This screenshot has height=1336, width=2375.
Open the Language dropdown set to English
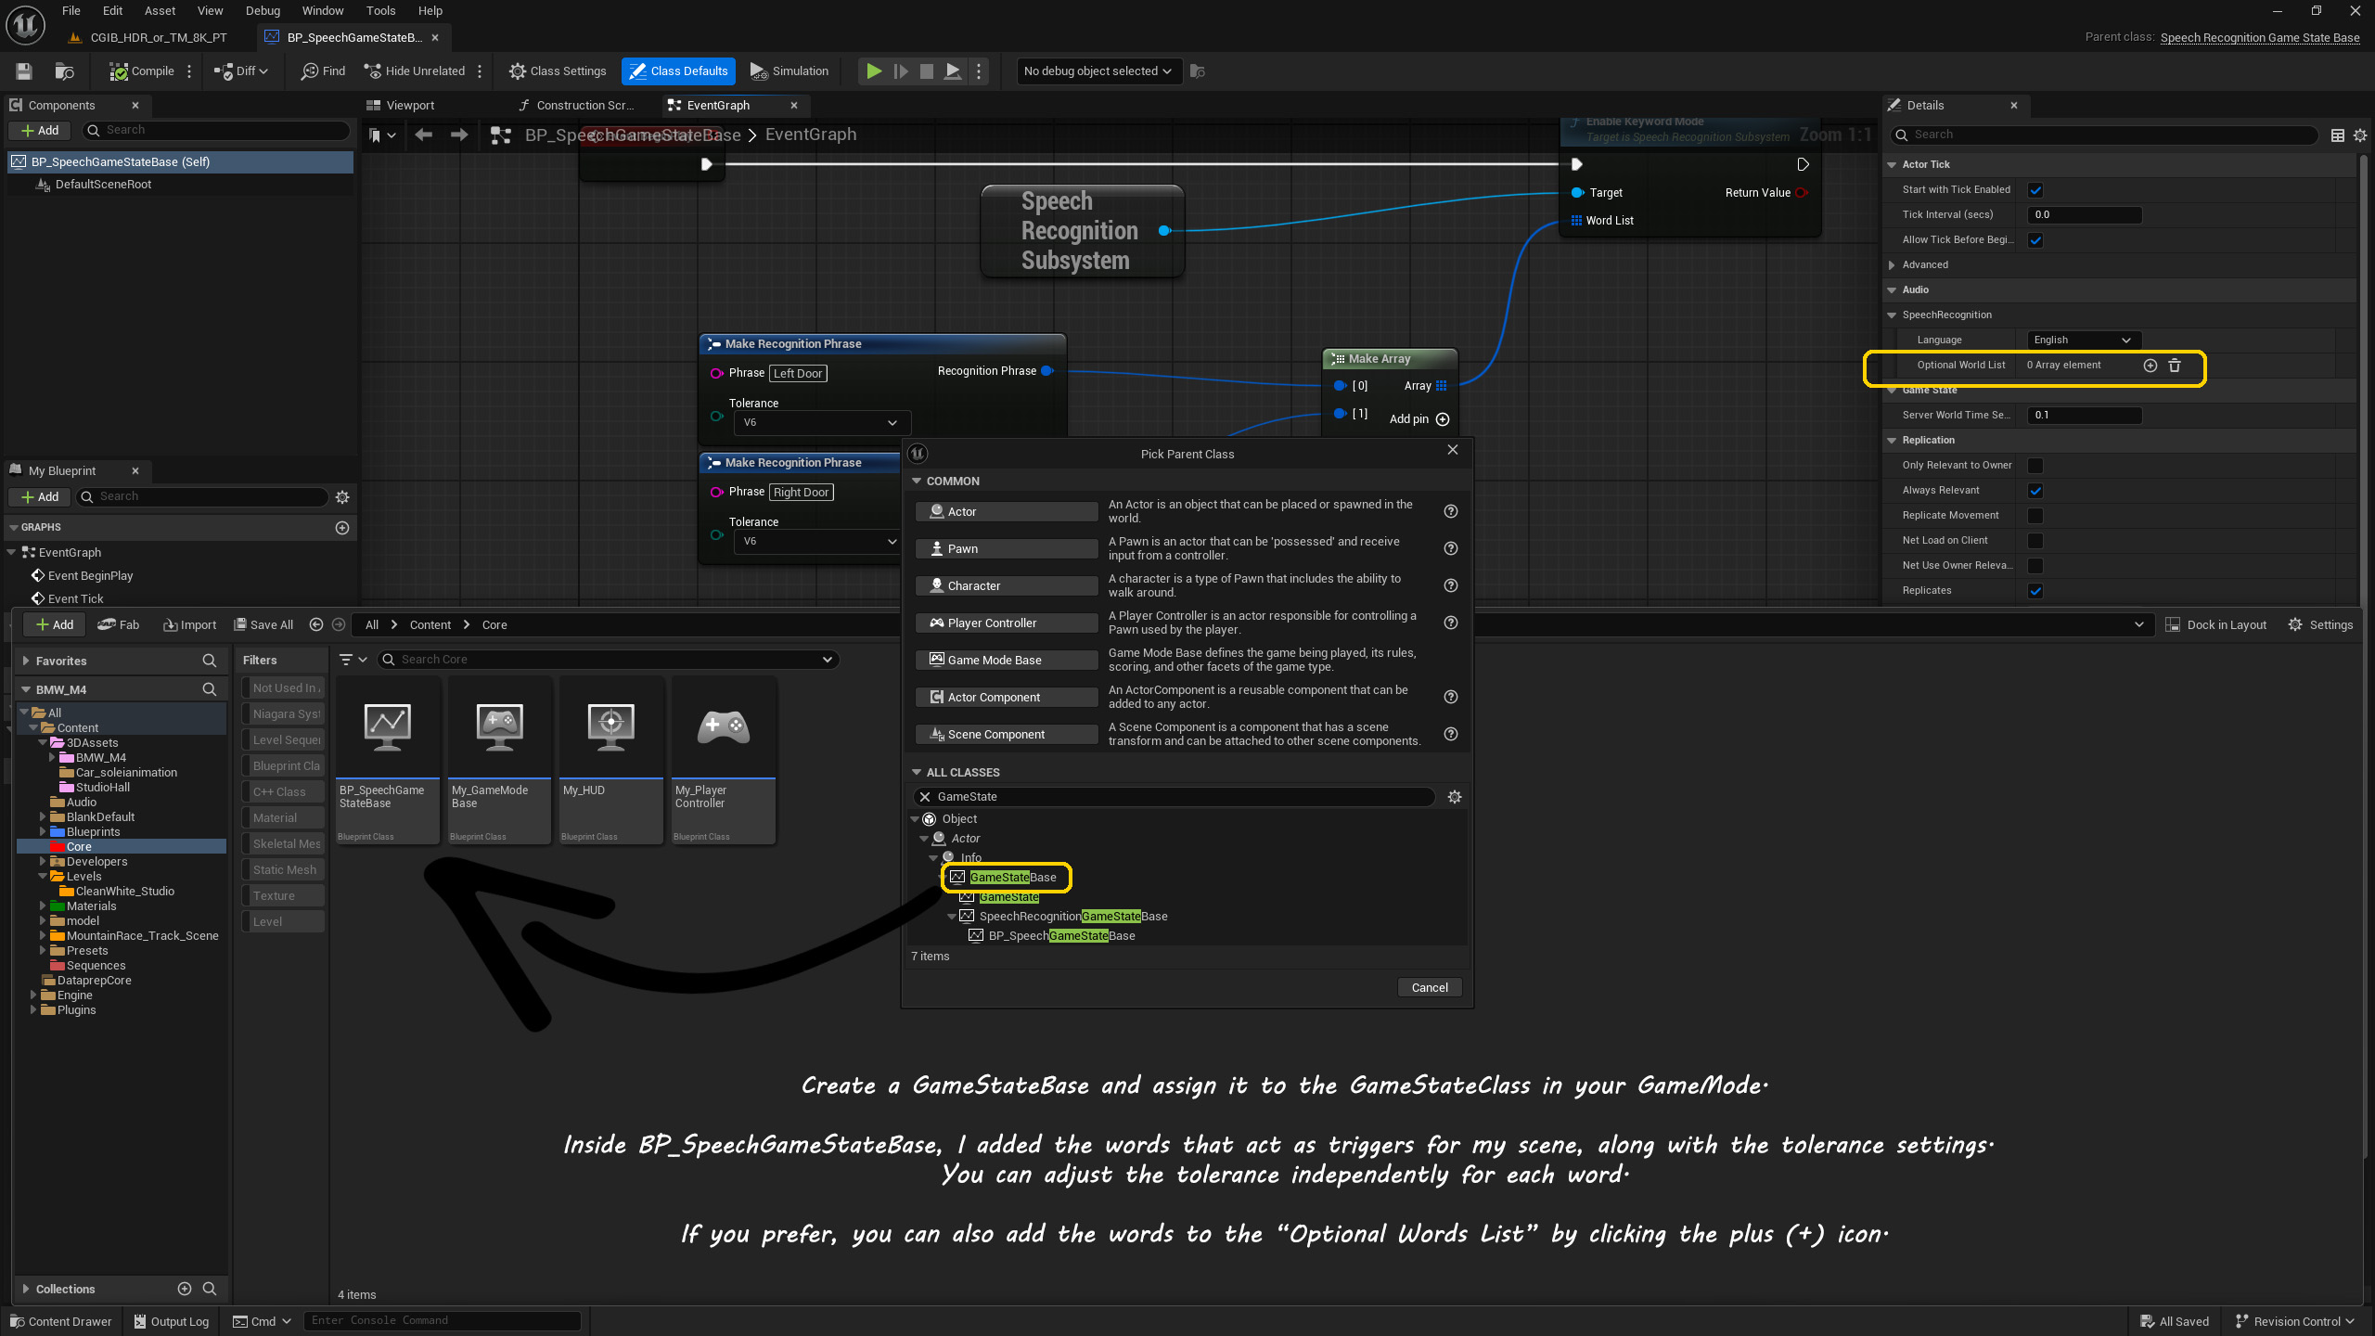(x=2083, y=340)
